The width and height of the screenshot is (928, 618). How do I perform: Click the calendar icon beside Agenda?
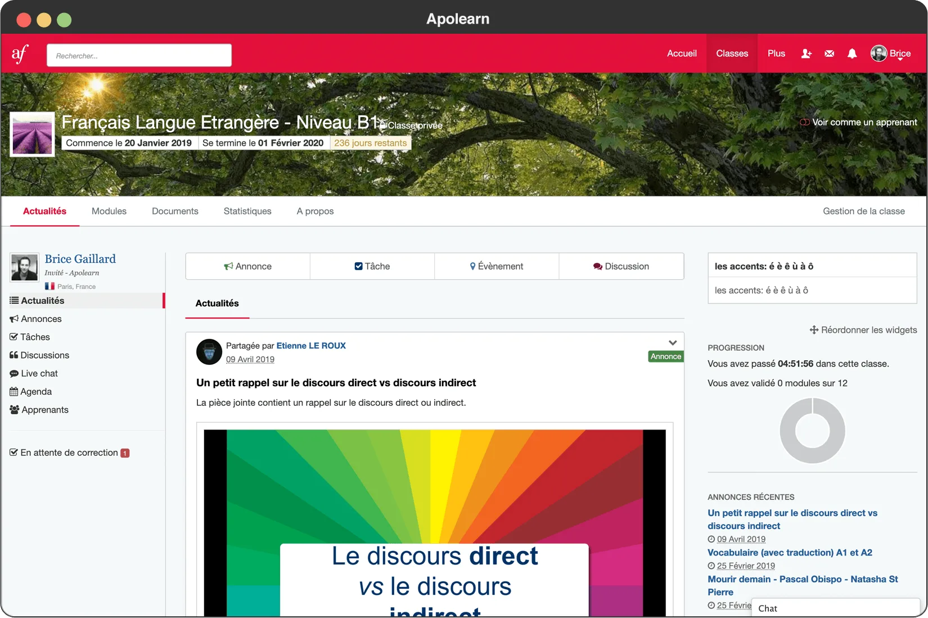(x=14, y=392)
